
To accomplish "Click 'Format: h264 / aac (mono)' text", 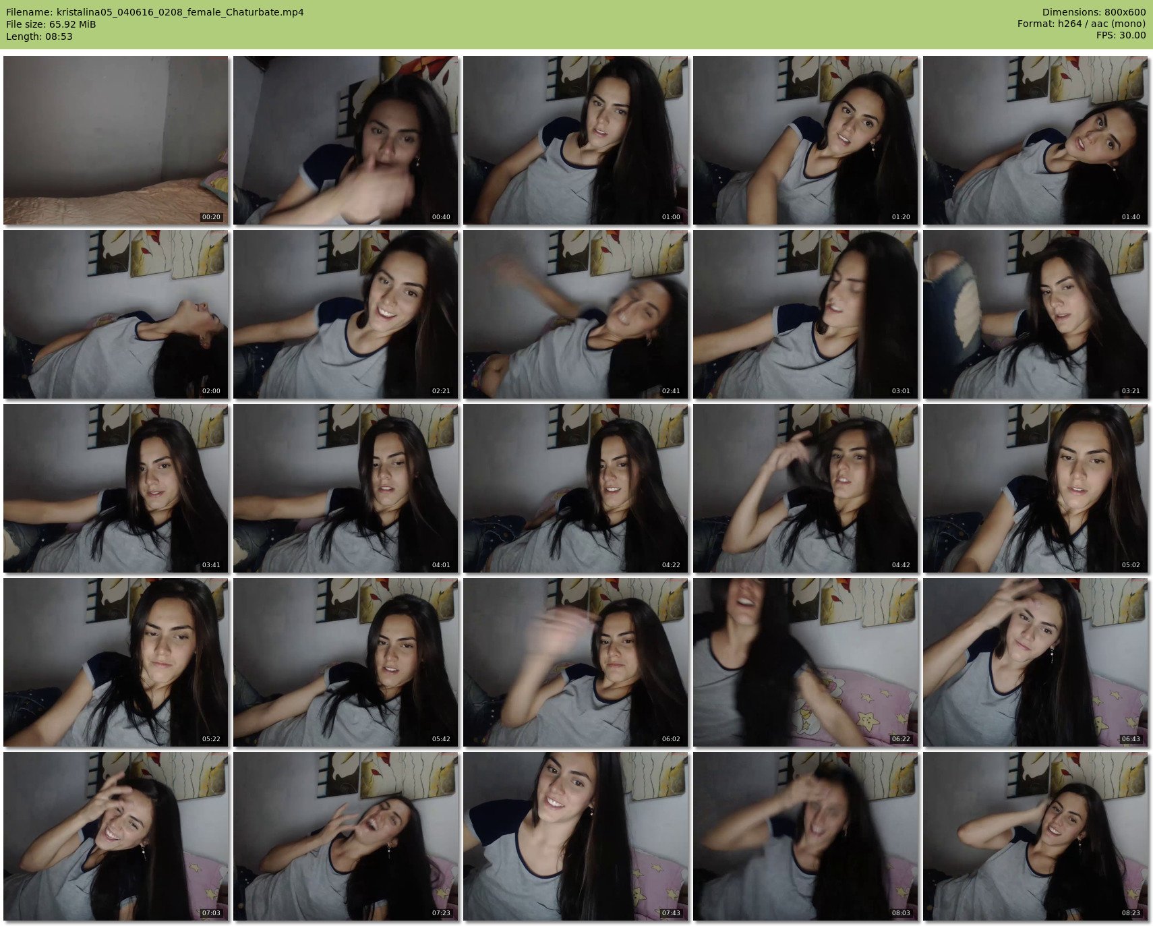I will [1082, 24].
